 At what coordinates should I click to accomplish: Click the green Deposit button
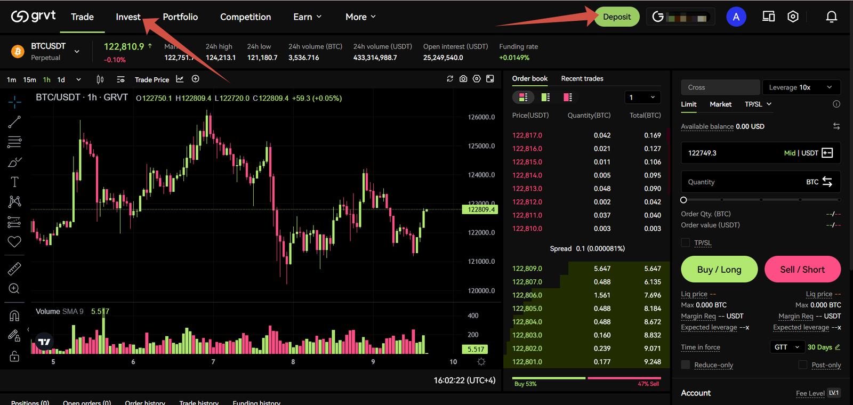click(617, 17)
